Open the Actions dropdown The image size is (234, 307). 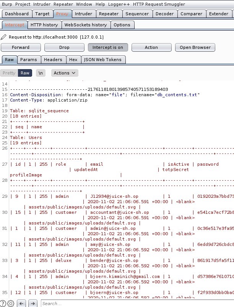pos(65,73)
